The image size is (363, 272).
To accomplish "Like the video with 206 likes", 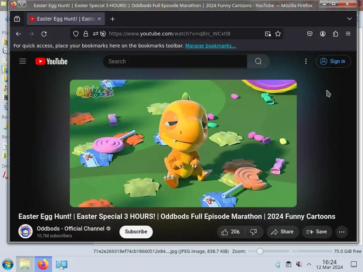I will (x=231, y=232).
